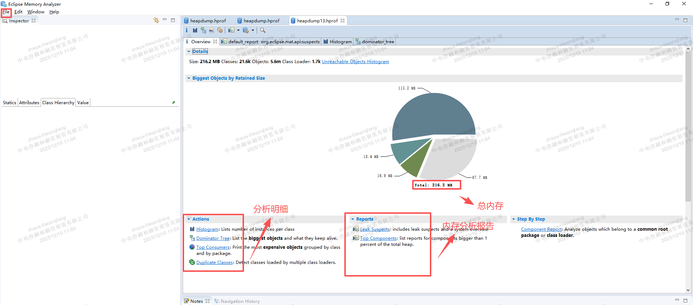Click the Dominator Tree link
The height and width of the screenshot is (305, 693).
[213, 238]
